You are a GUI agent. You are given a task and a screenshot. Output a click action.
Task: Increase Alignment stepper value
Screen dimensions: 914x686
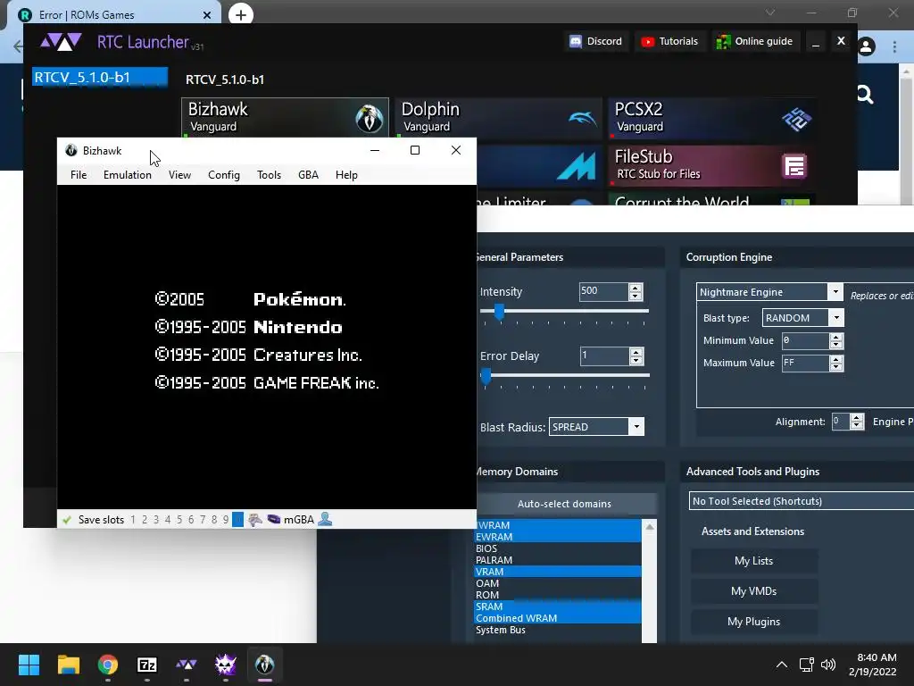point(856,418)
